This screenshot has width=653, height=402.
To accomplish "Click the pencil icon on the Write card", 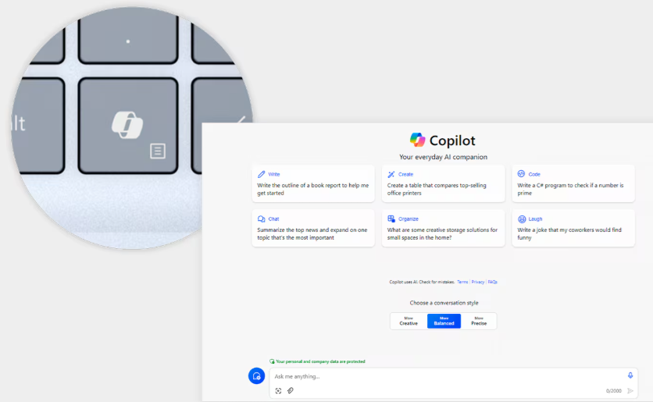I will 262,174.
